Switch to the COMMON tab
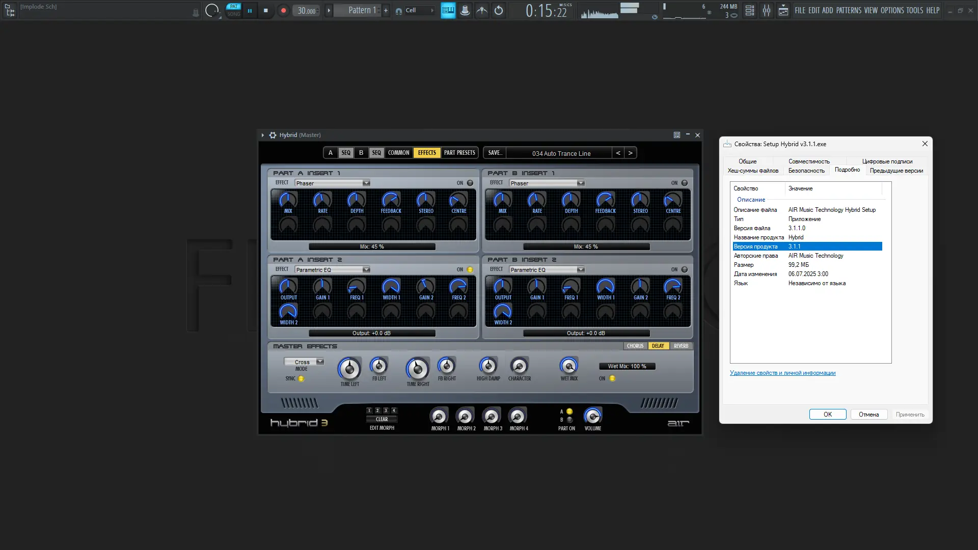Screen dimensions: 978x550 pos(398,153)
